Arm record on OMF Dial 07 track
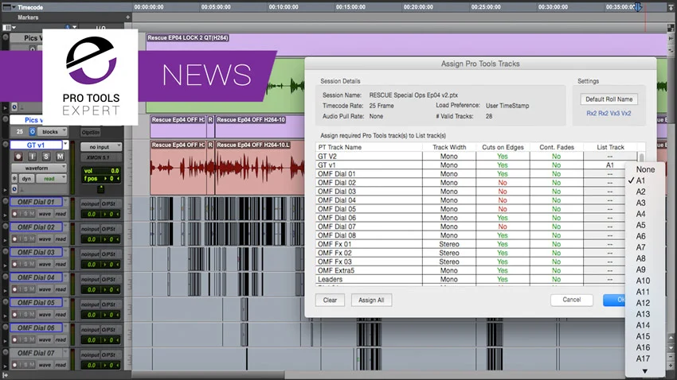This screenshot has width=677, height=380. coord(14,365)
